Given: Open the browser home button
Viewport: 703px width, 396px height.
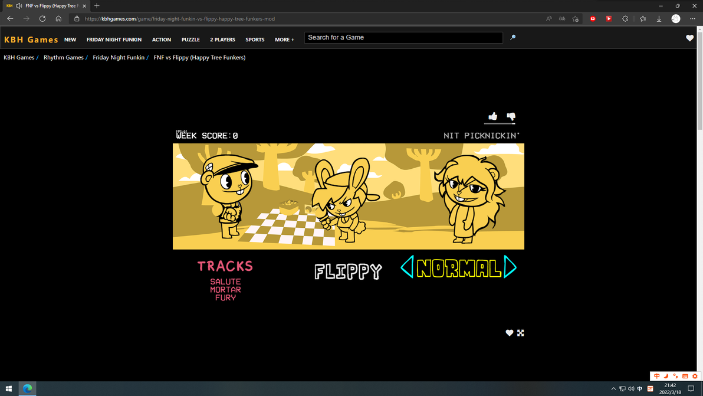Looking at the screenshot, I should click(x=58, y=19).
